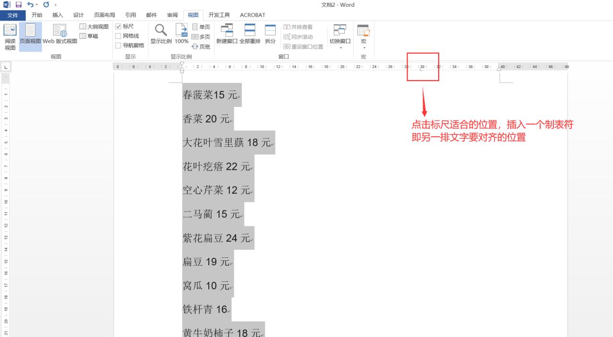Click the first line indent marker on ruler
The height and width of the screenshot is (337, 613).
(182, 64)
